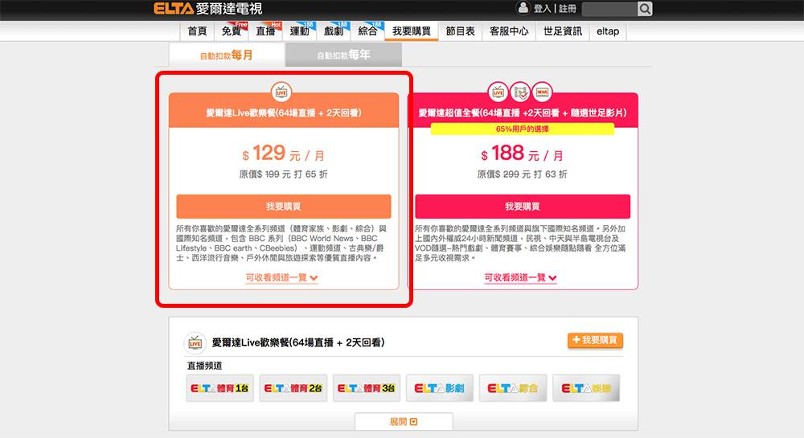Click the LIVE icon above the 188 plan
804x438 pixels.
click(498, 92)
